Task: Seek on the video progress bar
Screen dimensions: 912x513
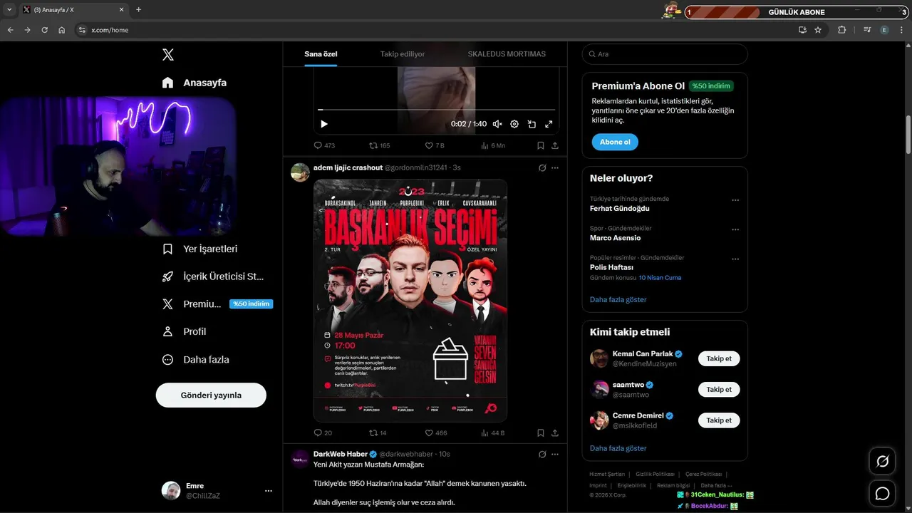Action: point(436,110)
